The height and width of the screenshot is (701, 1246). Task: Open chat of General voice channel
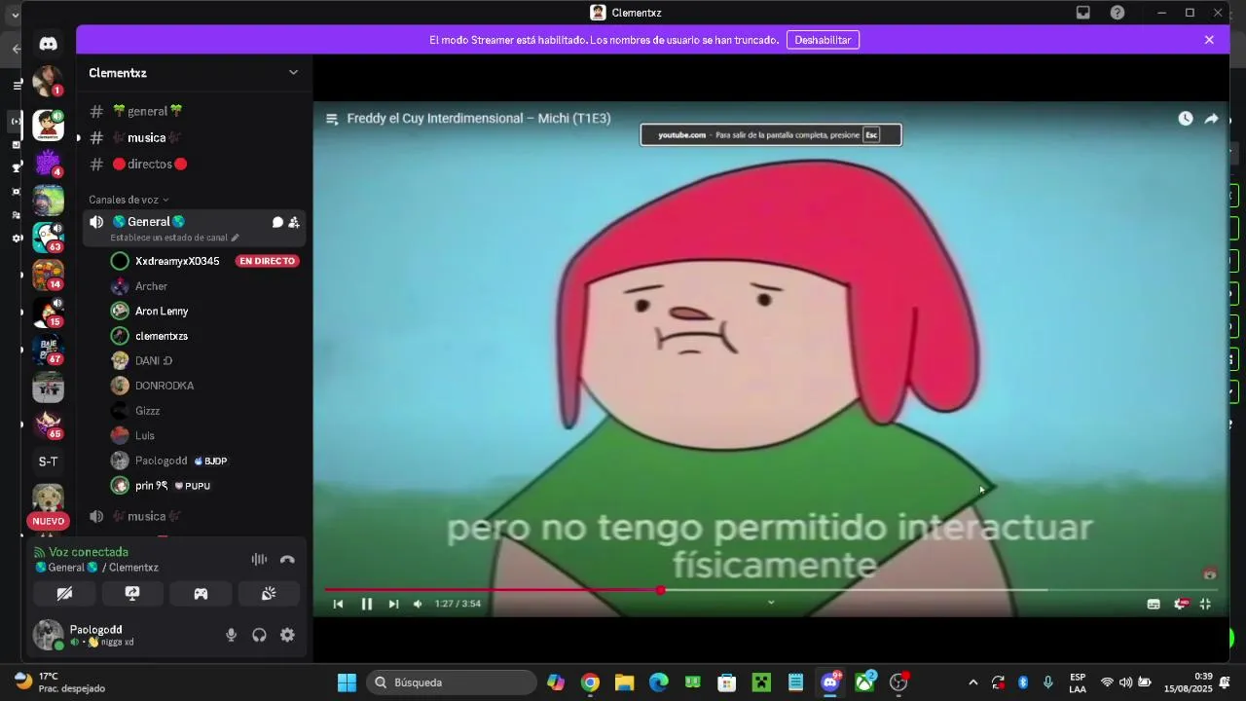click(277, 222)
